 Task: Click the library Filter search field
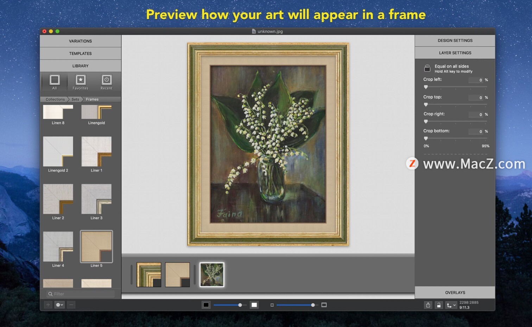click(x=81, y=294)
